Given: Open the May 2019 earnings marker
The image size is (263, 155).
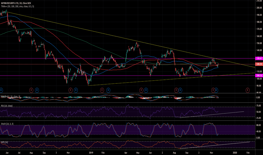Looking at the screenshot, I should point(141,90).
